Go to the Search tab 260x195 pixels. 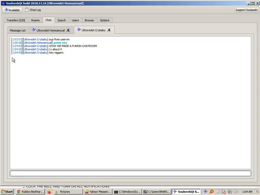[61, 20]
